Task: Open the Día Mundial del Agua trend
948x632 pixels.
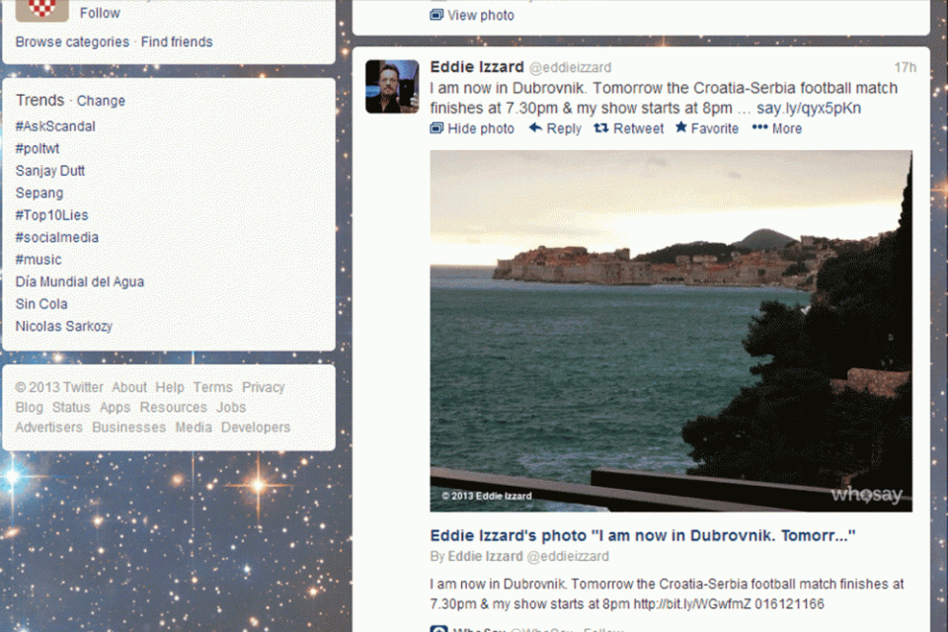Action: point(80,281)
